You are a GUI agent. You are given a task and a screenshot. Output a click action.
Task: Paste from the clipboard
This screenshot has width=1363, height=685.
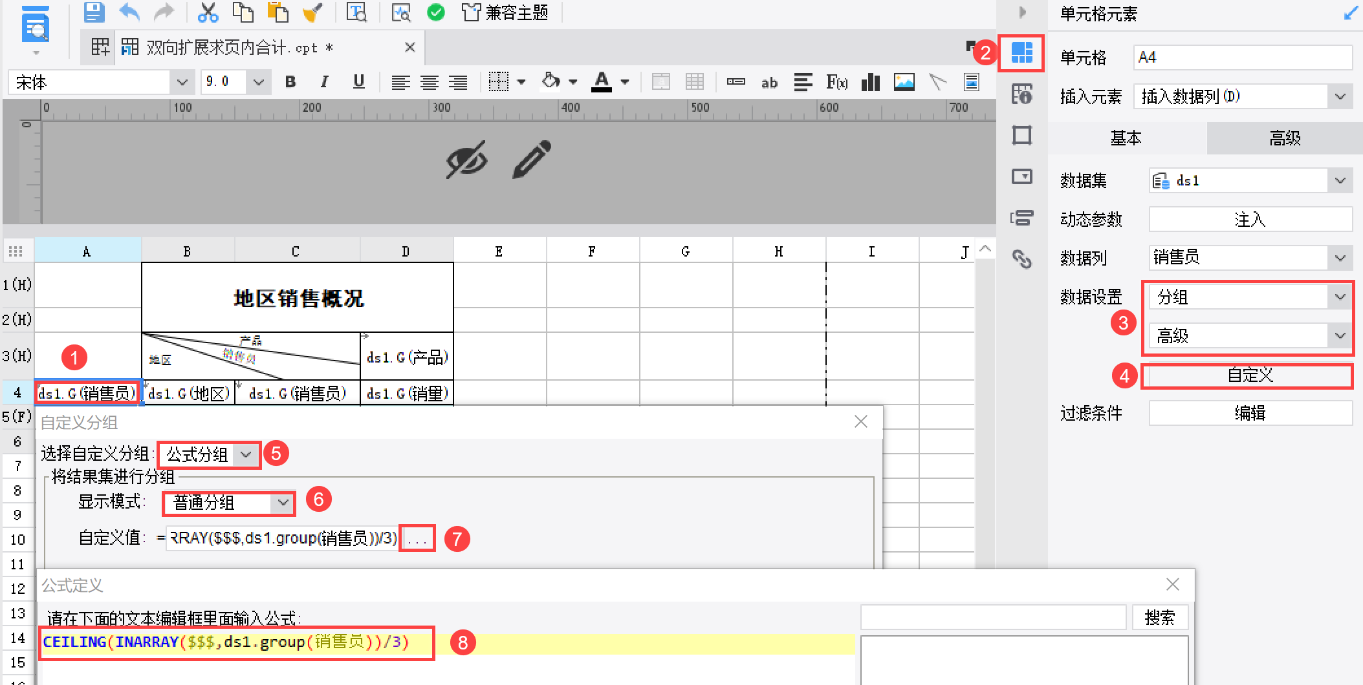[x=278, y=12]
